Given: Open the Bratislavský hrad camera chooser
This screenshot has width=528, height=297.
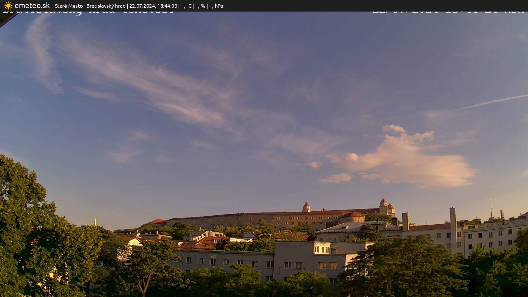Looking at the screenshot, I should [x=106, y=5].
